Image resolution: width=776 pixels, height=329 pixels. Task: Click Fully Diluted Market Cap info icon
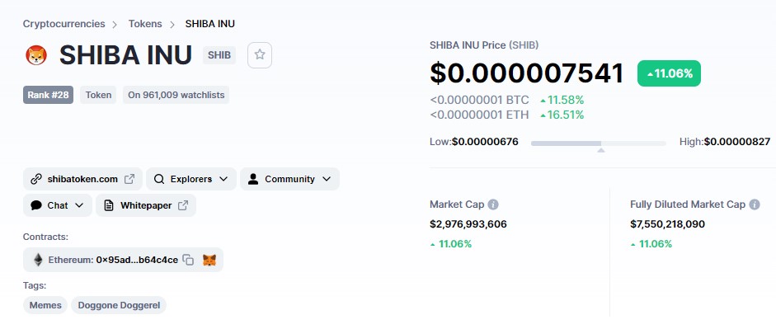[x=755, y=204]
